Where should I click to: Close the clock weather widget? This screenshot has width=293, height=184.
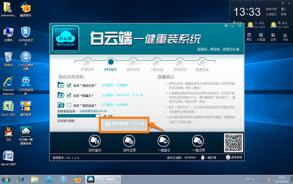click(x=289, y=3)
